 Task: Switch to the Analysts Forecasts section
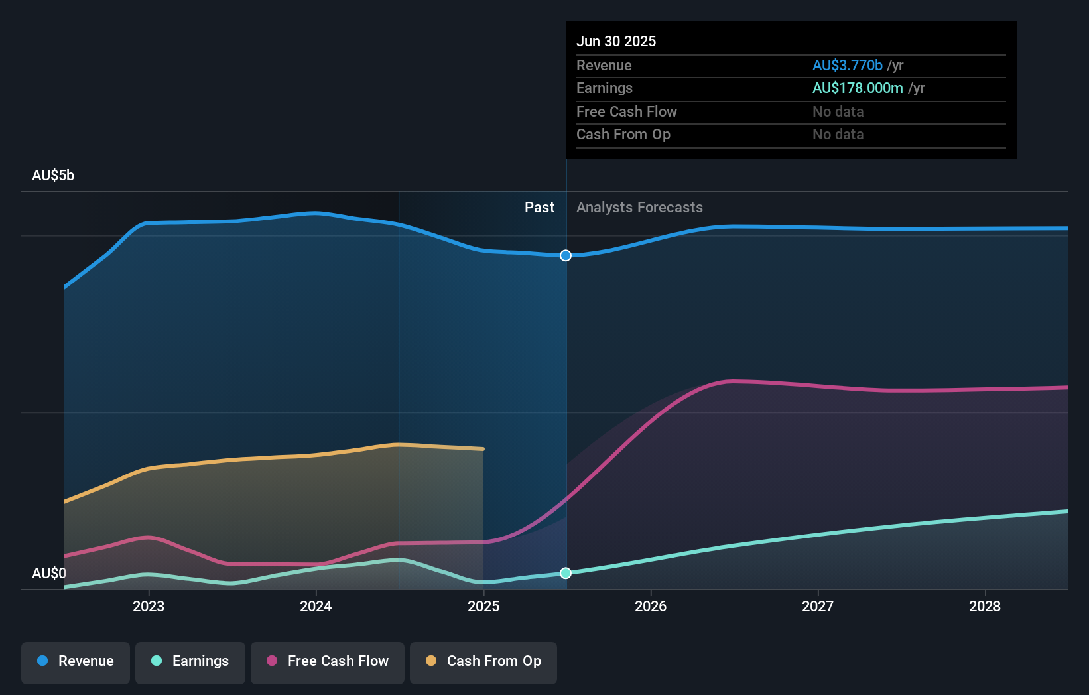pyautogui.click(x=639, y=207)
